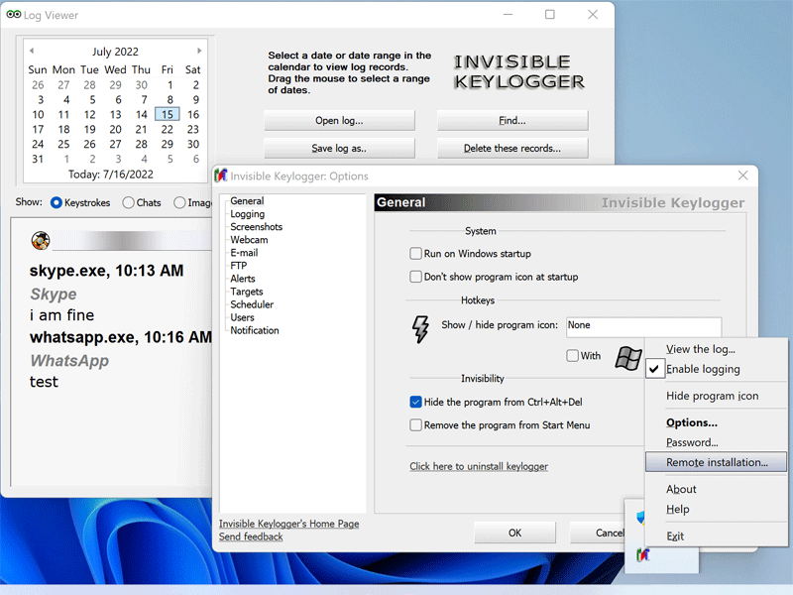Uncheck Hide the program from Ctrl+Alt+Del

(415, 403)
